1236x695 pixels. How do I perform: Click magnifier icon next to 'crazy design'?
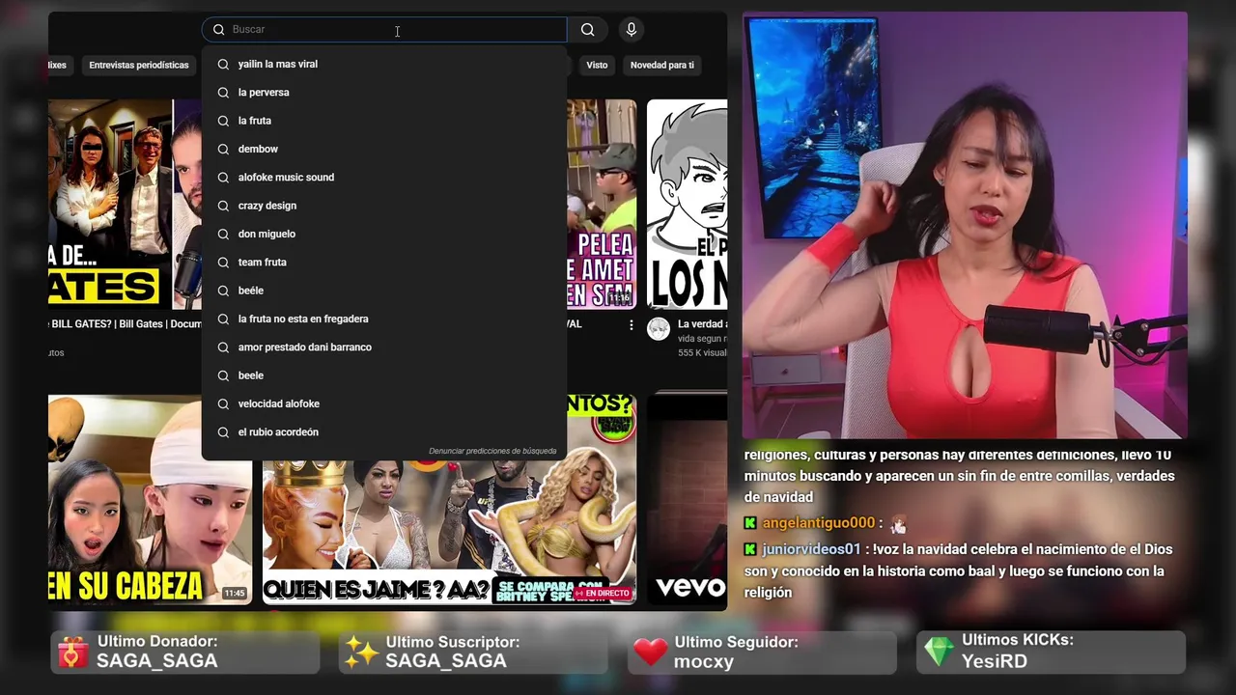(223, 206)
